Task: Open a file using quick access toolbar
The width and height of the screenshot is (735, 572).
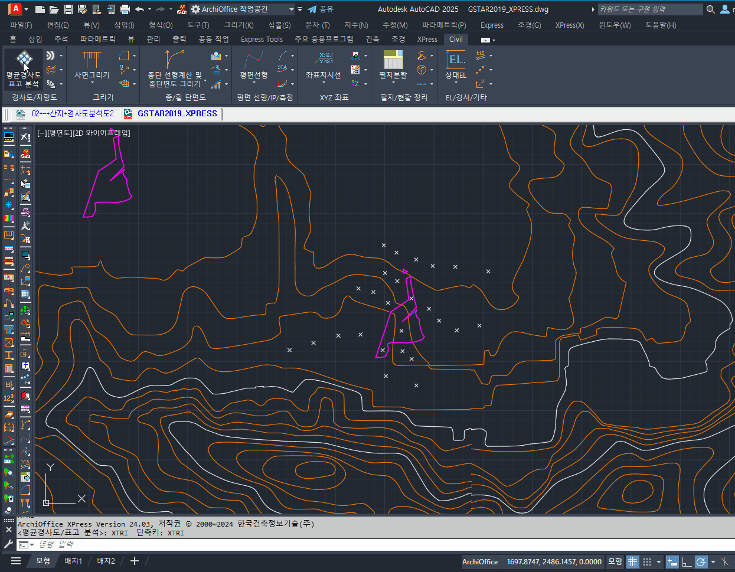Action: tap(54, 9)
